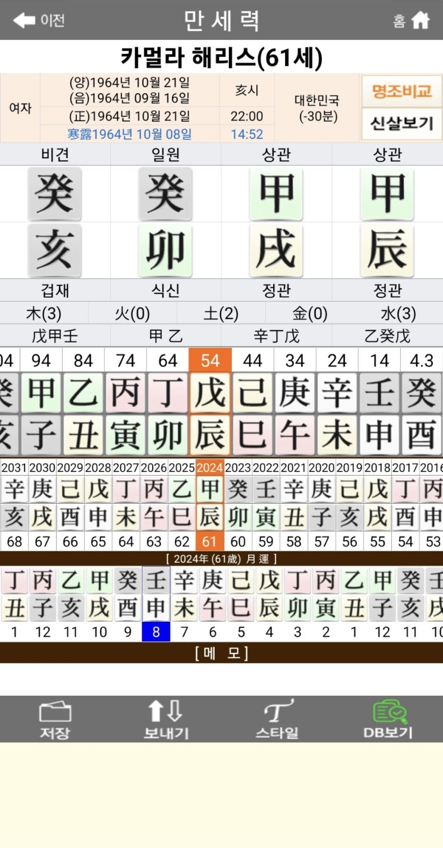Select the year 2026 column header
443x848 pixels.
[x=154, y=467]
